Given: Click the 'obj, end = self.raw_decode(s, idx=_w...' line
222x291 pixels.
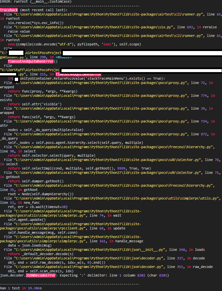Looking at the screenshot, I should (57, 262).
